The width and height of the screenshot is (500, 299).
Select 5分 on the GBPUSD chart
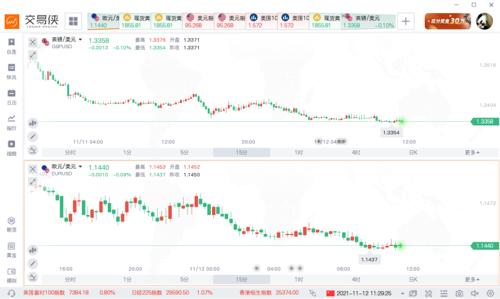point(184,153)
